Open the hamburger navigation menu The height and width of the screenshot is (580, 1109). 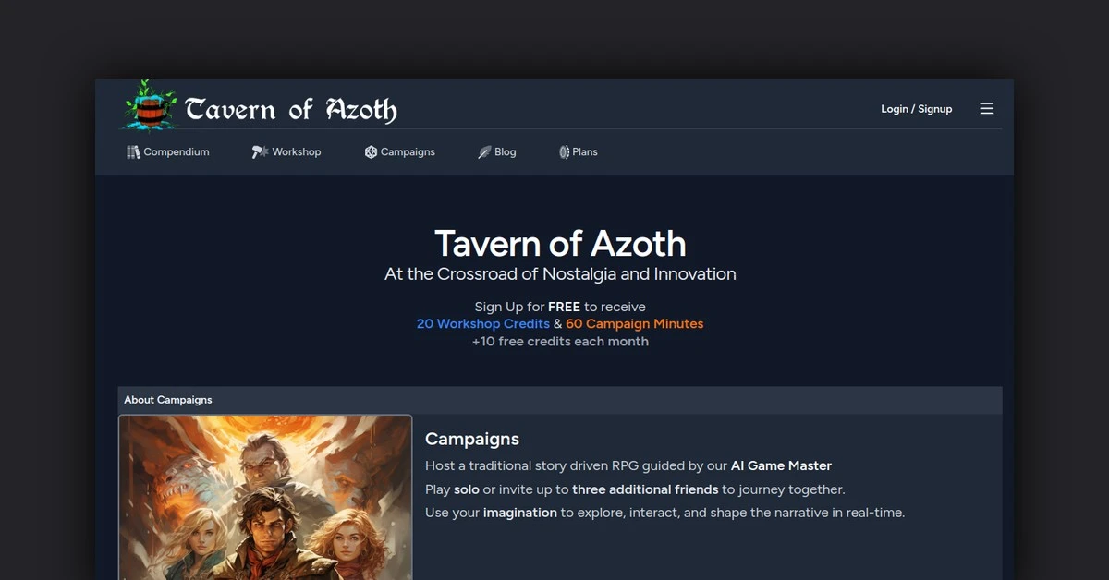tap(986, 108)
